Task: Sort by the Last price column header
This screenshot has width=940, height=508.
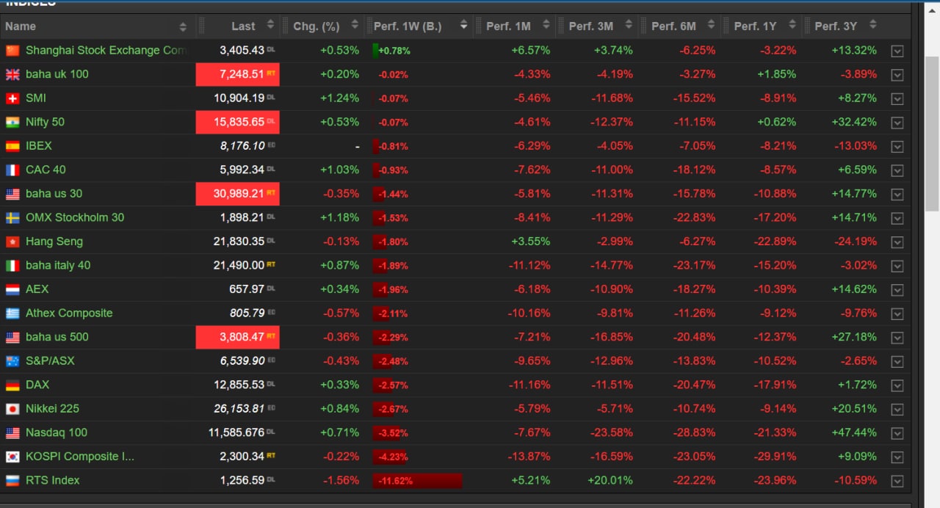Action: click(x=239, y=26)
